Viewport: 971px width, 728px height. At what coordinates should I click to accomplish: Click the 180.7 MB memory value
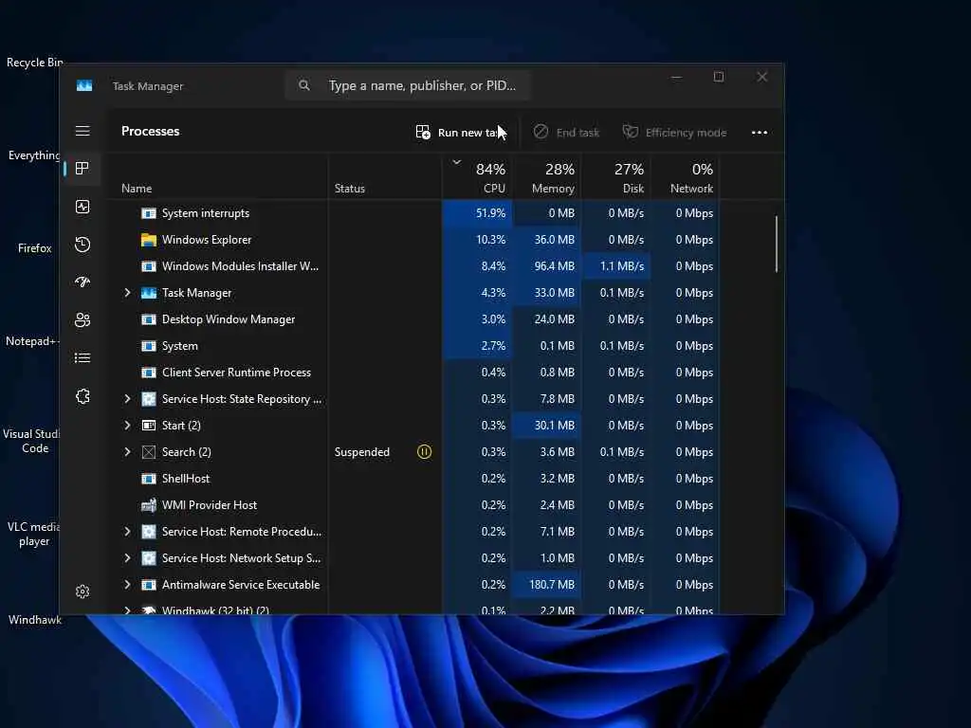552,585
